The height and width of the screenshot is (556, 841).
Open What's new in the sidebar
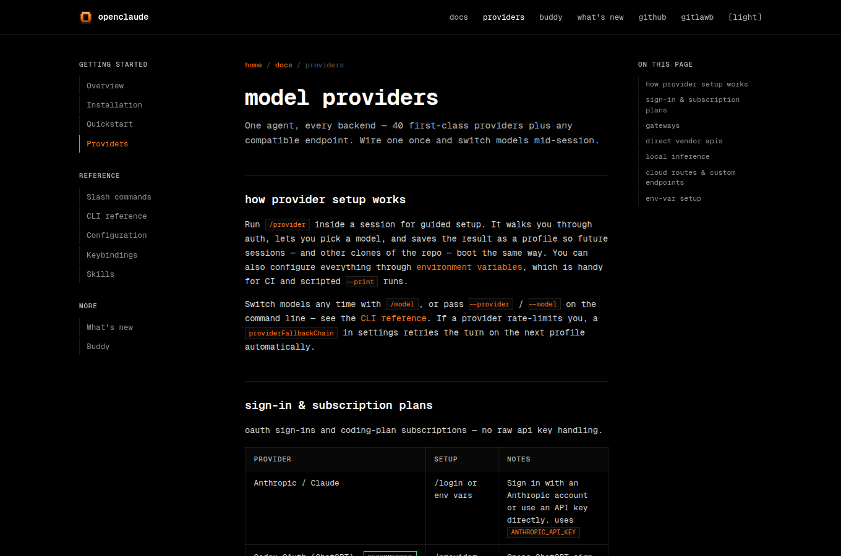point(110,327)
